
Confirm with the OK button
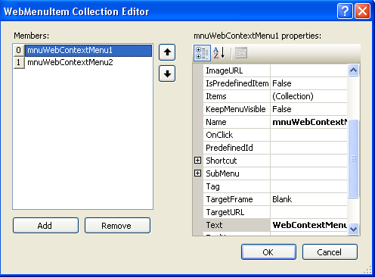click(268, 252)
